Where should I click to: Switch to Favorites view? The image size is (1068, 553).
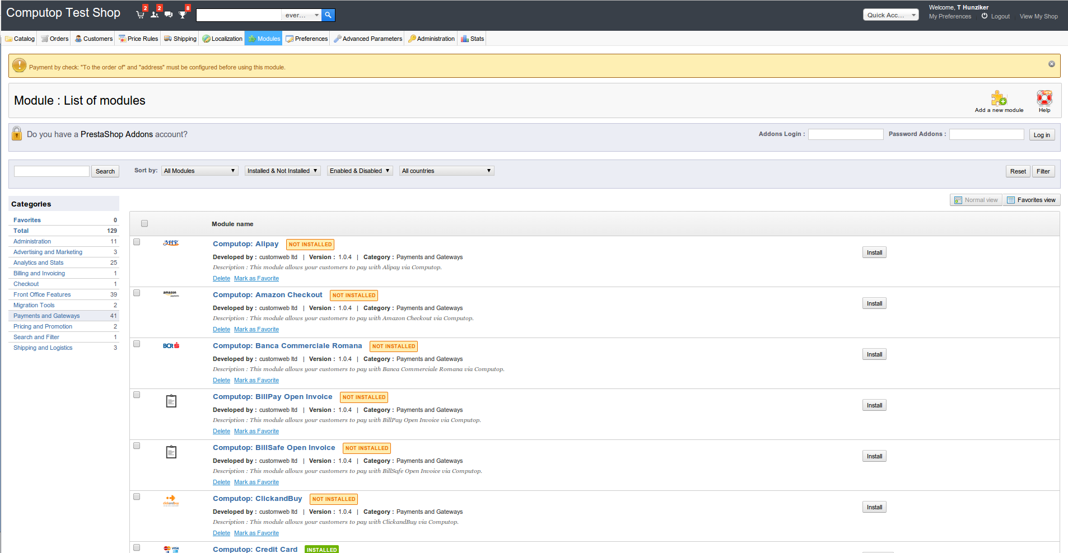coord(1031,200)
